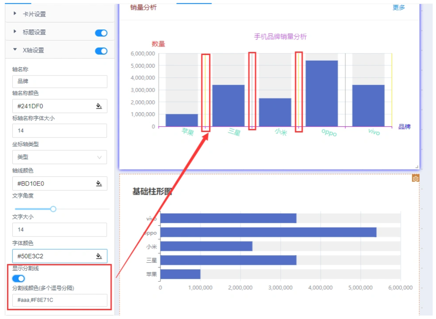Click the 销量分析 card heading
The height and width of the screenshot is (319, 436).
point(144,7)
